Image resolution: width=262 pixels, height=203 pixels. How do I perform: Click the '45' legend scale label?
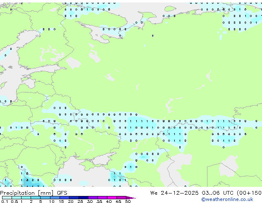point(118,201)
